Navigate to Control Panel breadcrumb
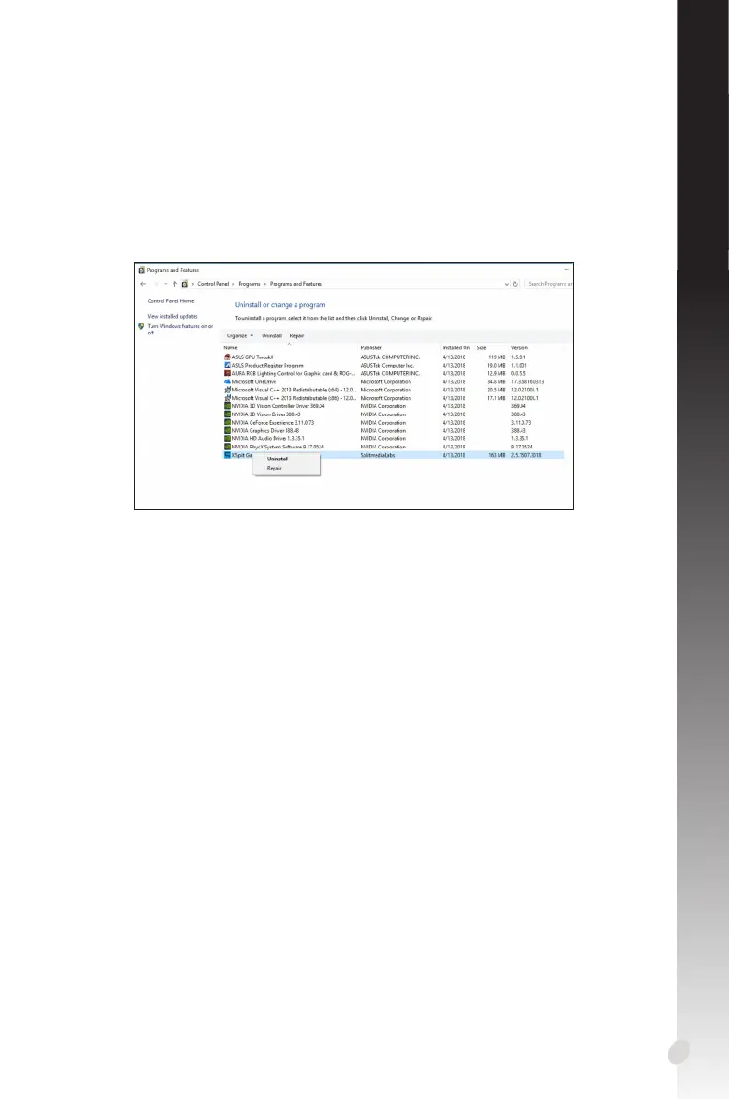729x1099 pixels. click(x=213, y=284)
